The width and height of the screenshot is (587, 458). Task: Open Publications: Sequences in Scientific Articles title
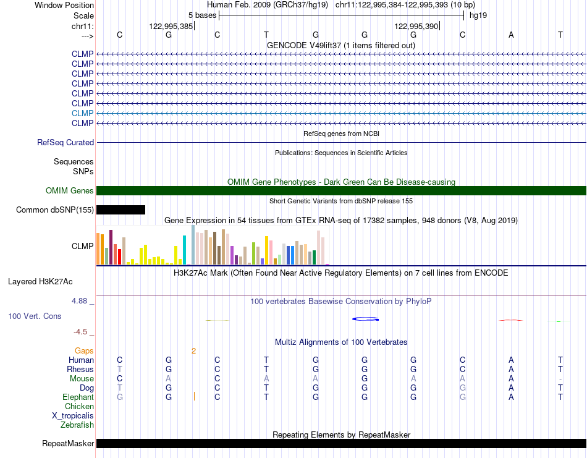(341, 153)
